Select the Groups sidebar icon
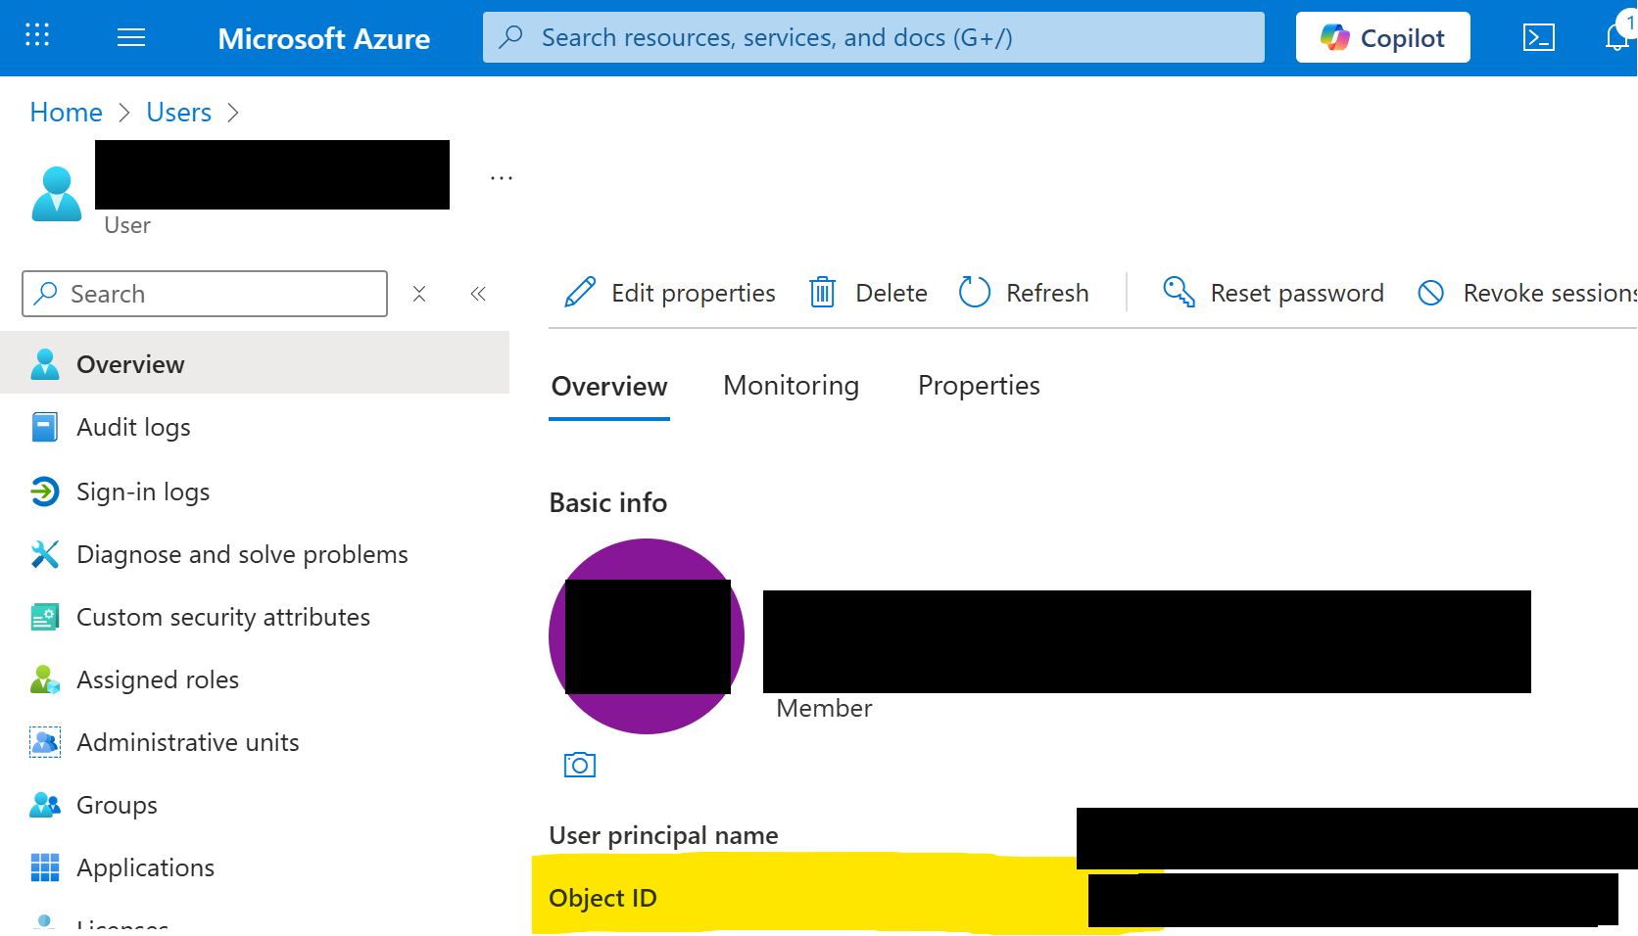1638x936 pixels. pos(45,805)
